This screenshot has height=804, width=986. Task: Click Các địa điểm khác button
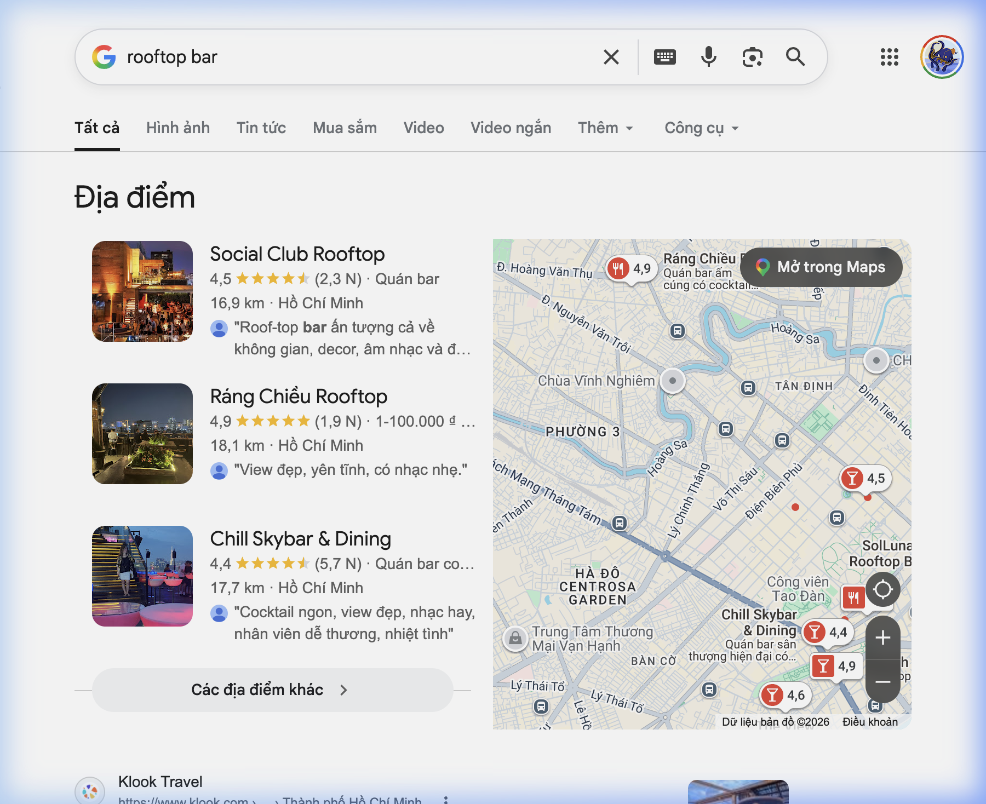(x=273, y=690)
